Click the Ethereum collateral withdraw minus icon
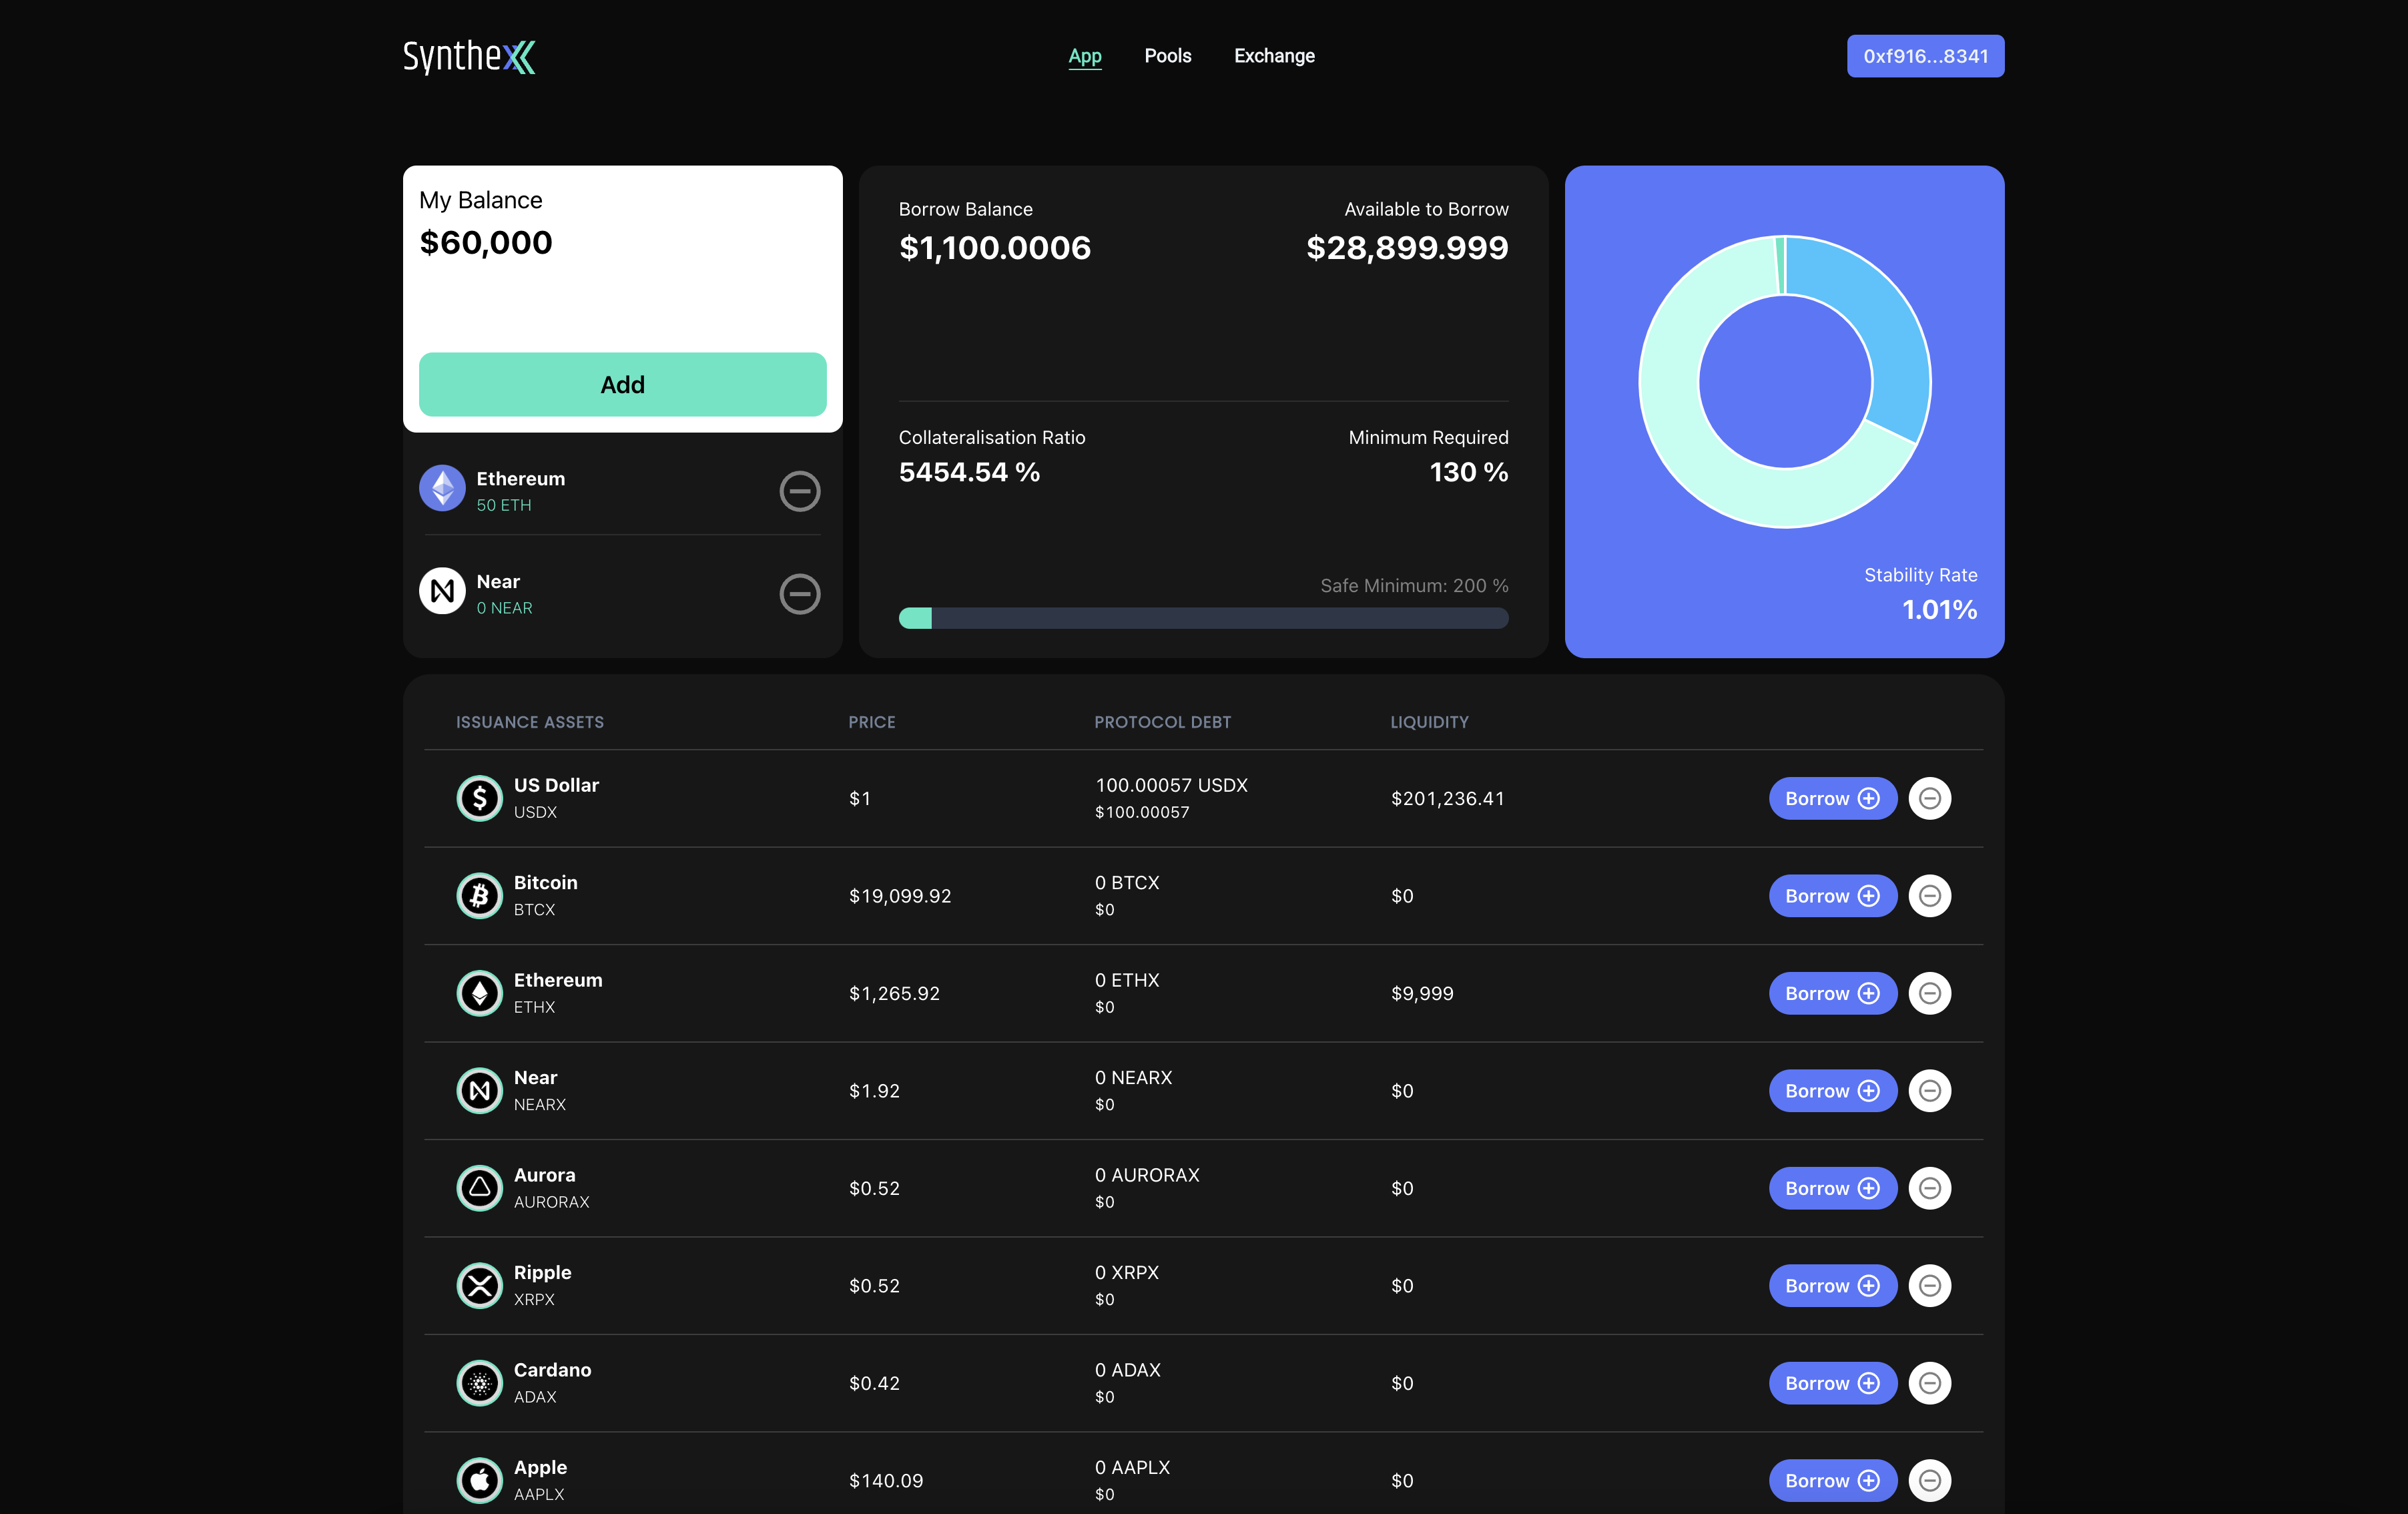 click(x=799, y=491)
